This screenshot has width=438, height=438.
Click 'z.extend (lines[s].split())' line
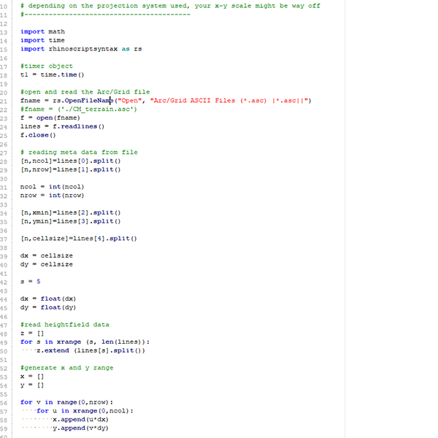(x=91, y=350)
